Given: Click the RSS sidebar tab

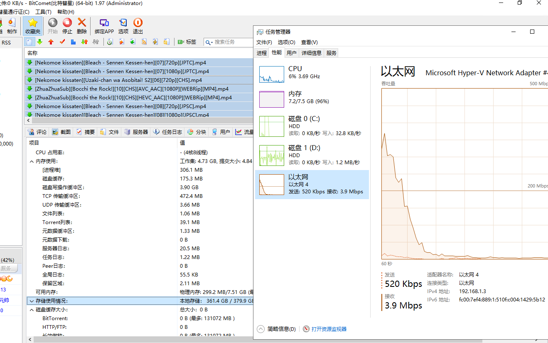Looking at the screenshot, I should pyautogui.click(x=7, y=43).
